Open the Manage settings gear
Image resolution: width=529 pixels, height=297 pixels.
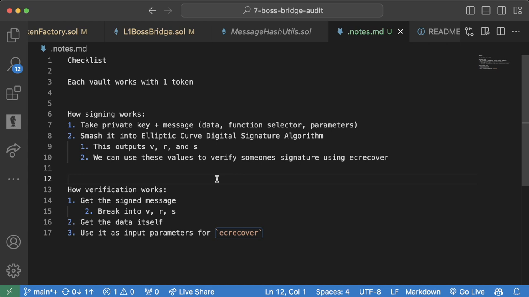tap(13, 271)
